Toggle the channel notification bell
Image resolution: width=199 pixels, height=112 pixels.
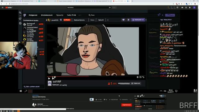click(x=128, y=20)
